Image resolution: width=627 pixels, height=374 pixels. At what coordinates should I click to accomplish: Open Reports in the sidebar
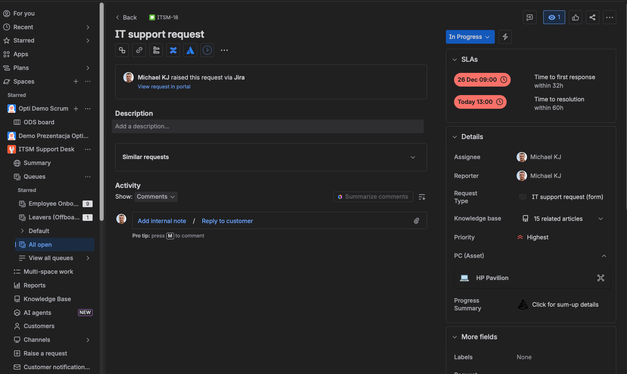pos(34,285)
